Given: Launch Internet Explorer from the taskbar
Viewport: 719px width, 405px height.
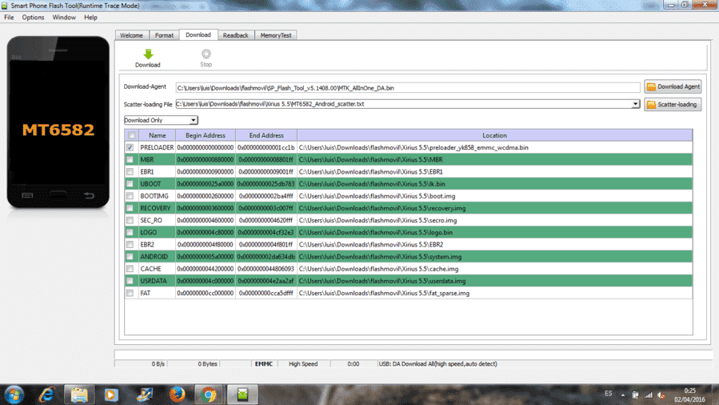Looking at the screenshot, I should click(x=46, y=395).
